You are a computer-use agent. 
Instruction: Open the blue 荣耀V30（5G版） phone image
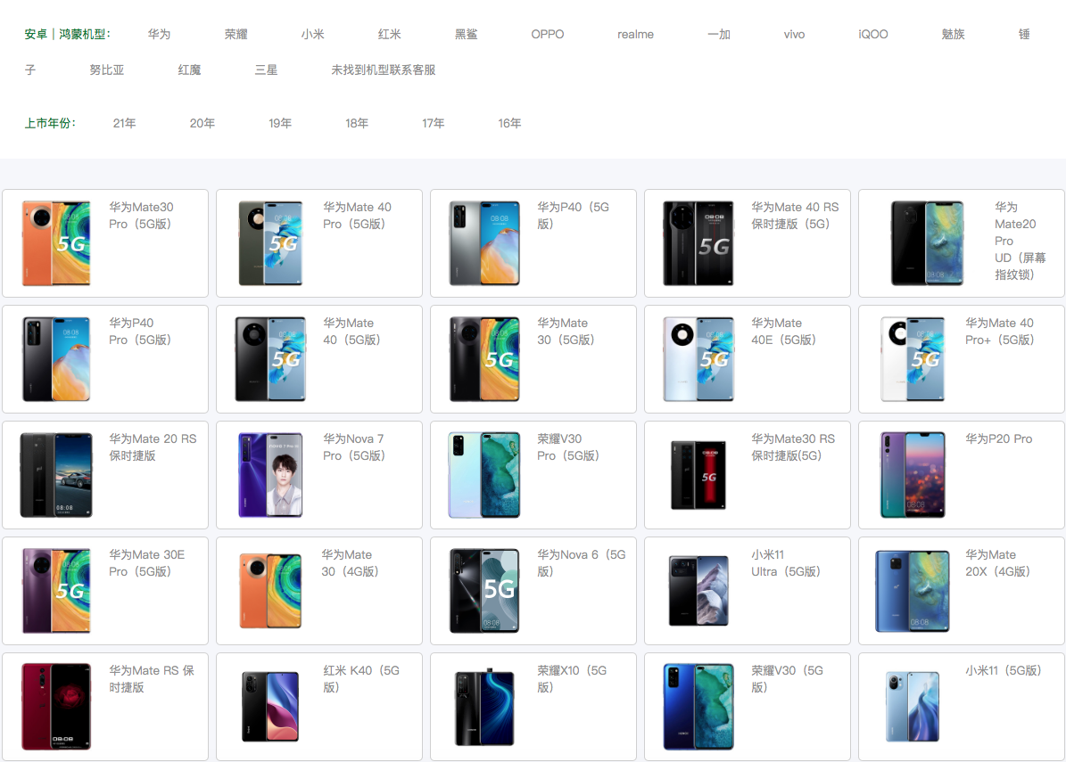pyautogui.click(x=698, y=707)
